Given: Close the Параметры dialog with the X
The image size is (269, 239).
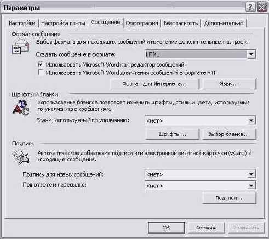Looking at the screenshot, I should 262,8.
